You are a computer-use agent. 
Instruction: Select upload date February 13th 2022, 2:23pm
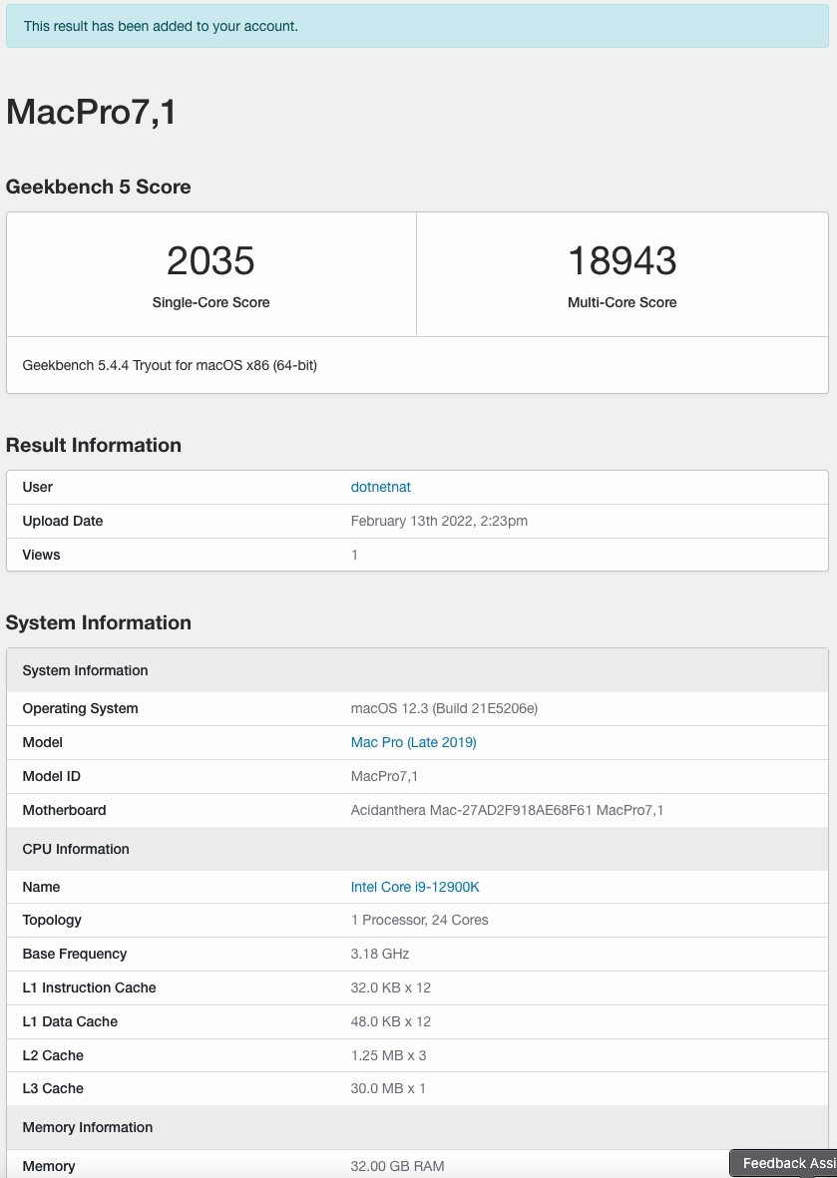click(x=439, y=521)
